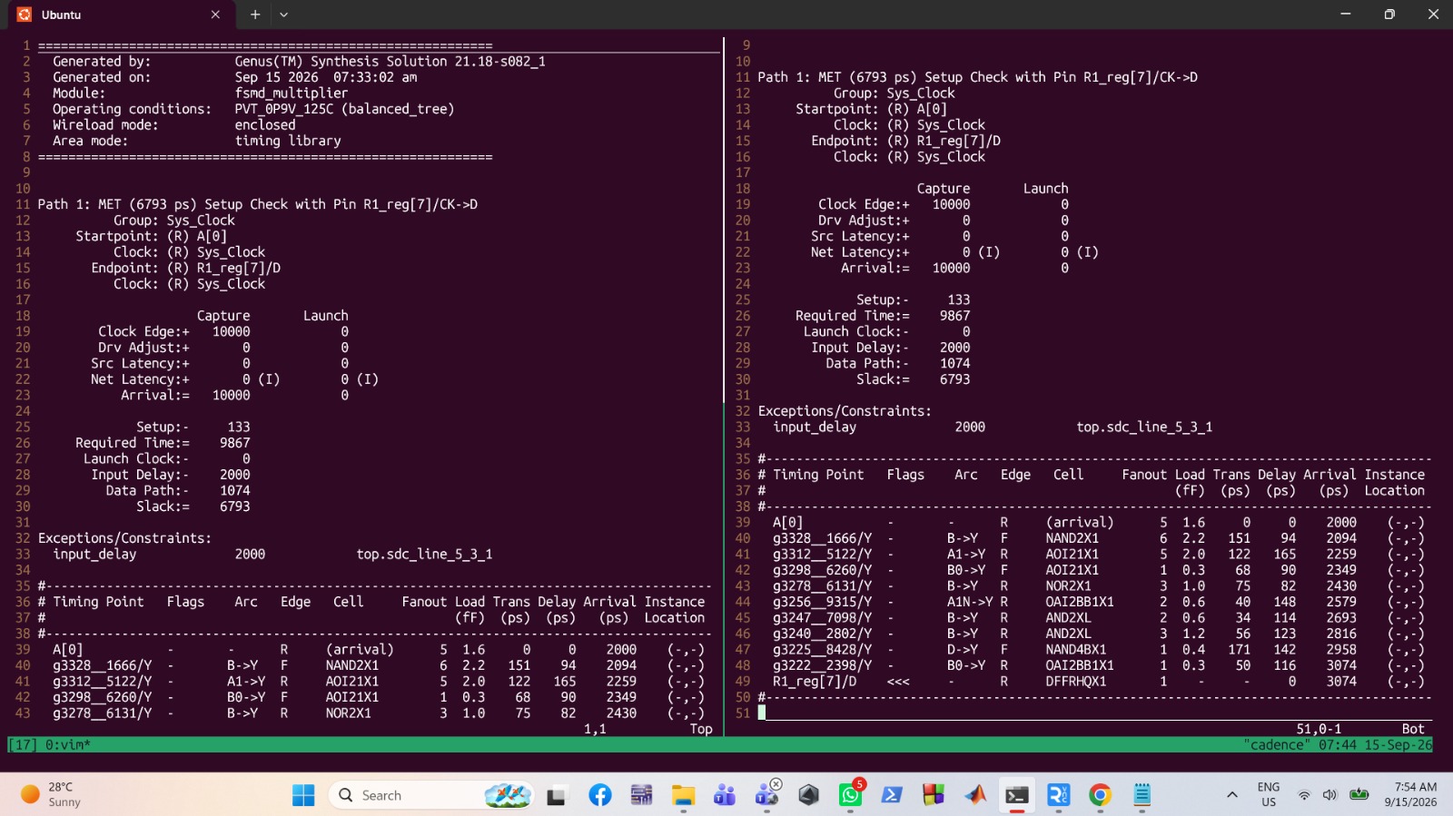Open the clock showing 7:54 AM
This screenshot has height=816, width=1453.
coord(1410,795)
